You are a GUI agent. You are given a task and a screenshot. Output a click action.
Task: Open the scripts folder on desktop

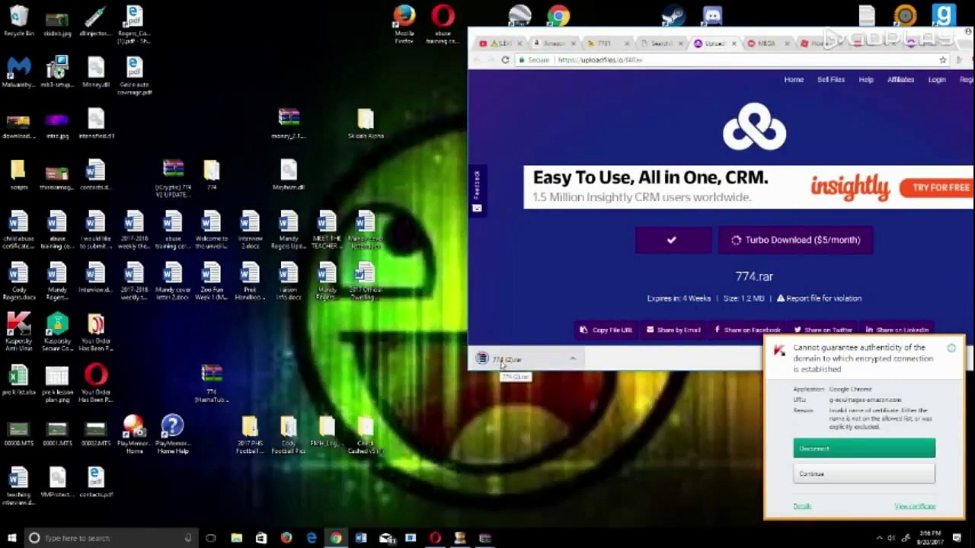[x=18, y=175]
